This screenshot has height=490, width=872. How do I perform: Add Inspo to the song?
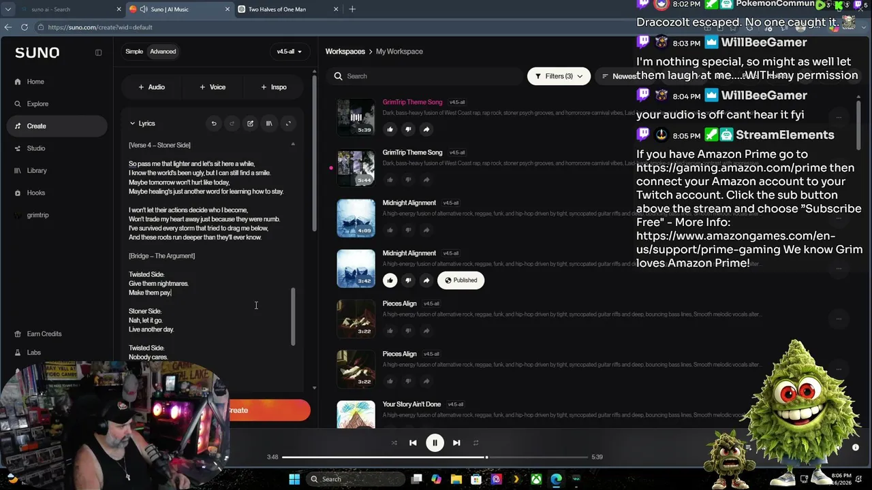tap(274, 87)
